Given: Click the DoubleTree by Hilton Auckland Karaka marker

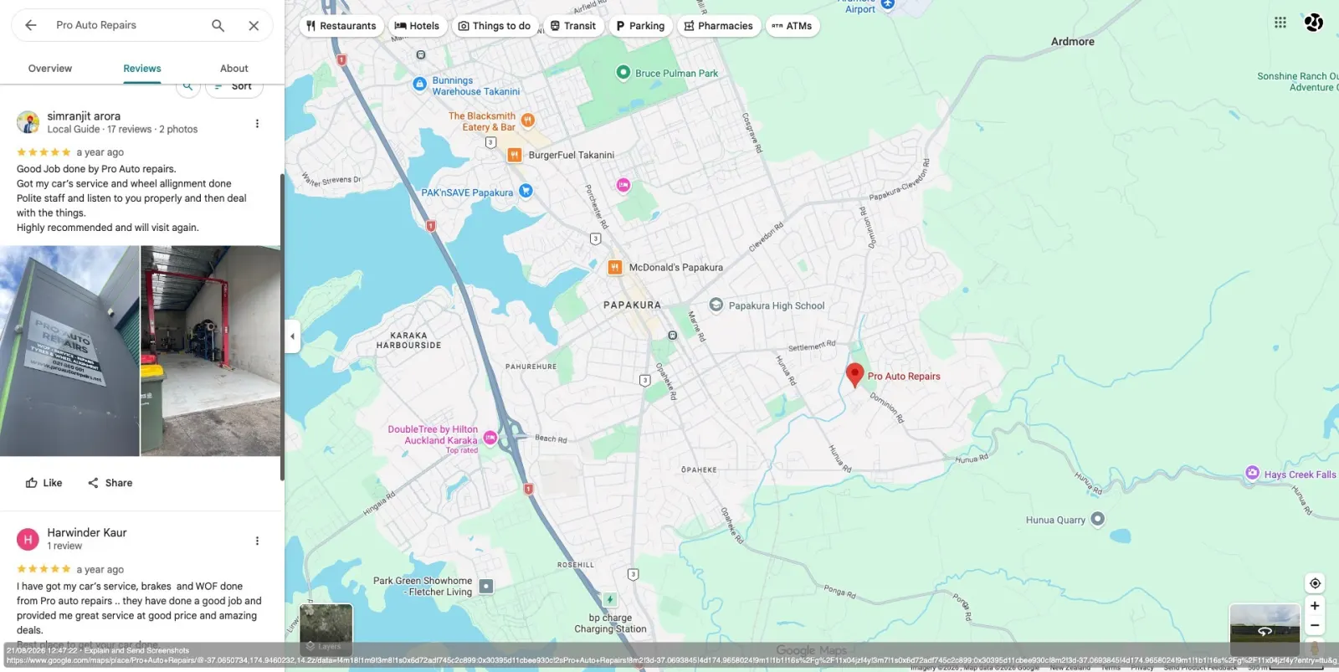Looking at the screenshot, I should 490,438.
